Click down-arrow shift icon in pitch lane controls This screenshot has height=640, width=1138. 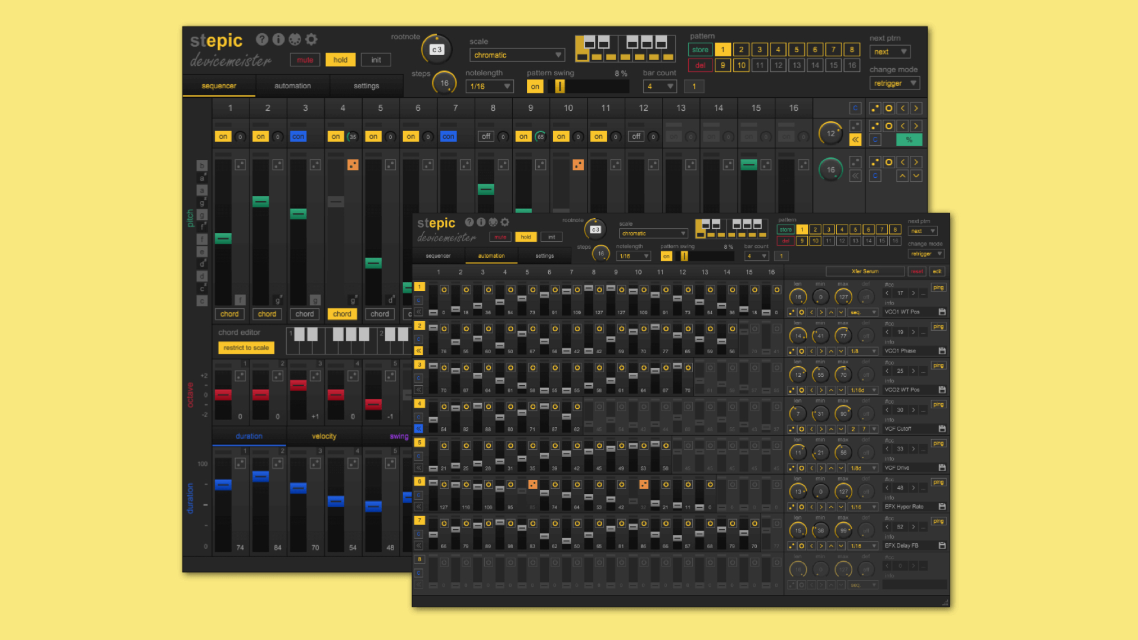point(916,176)
